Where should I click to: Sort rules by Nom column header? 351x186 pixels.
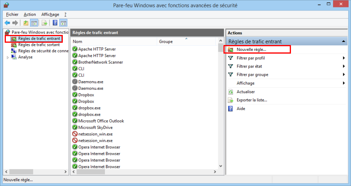(x=114, y=42)
